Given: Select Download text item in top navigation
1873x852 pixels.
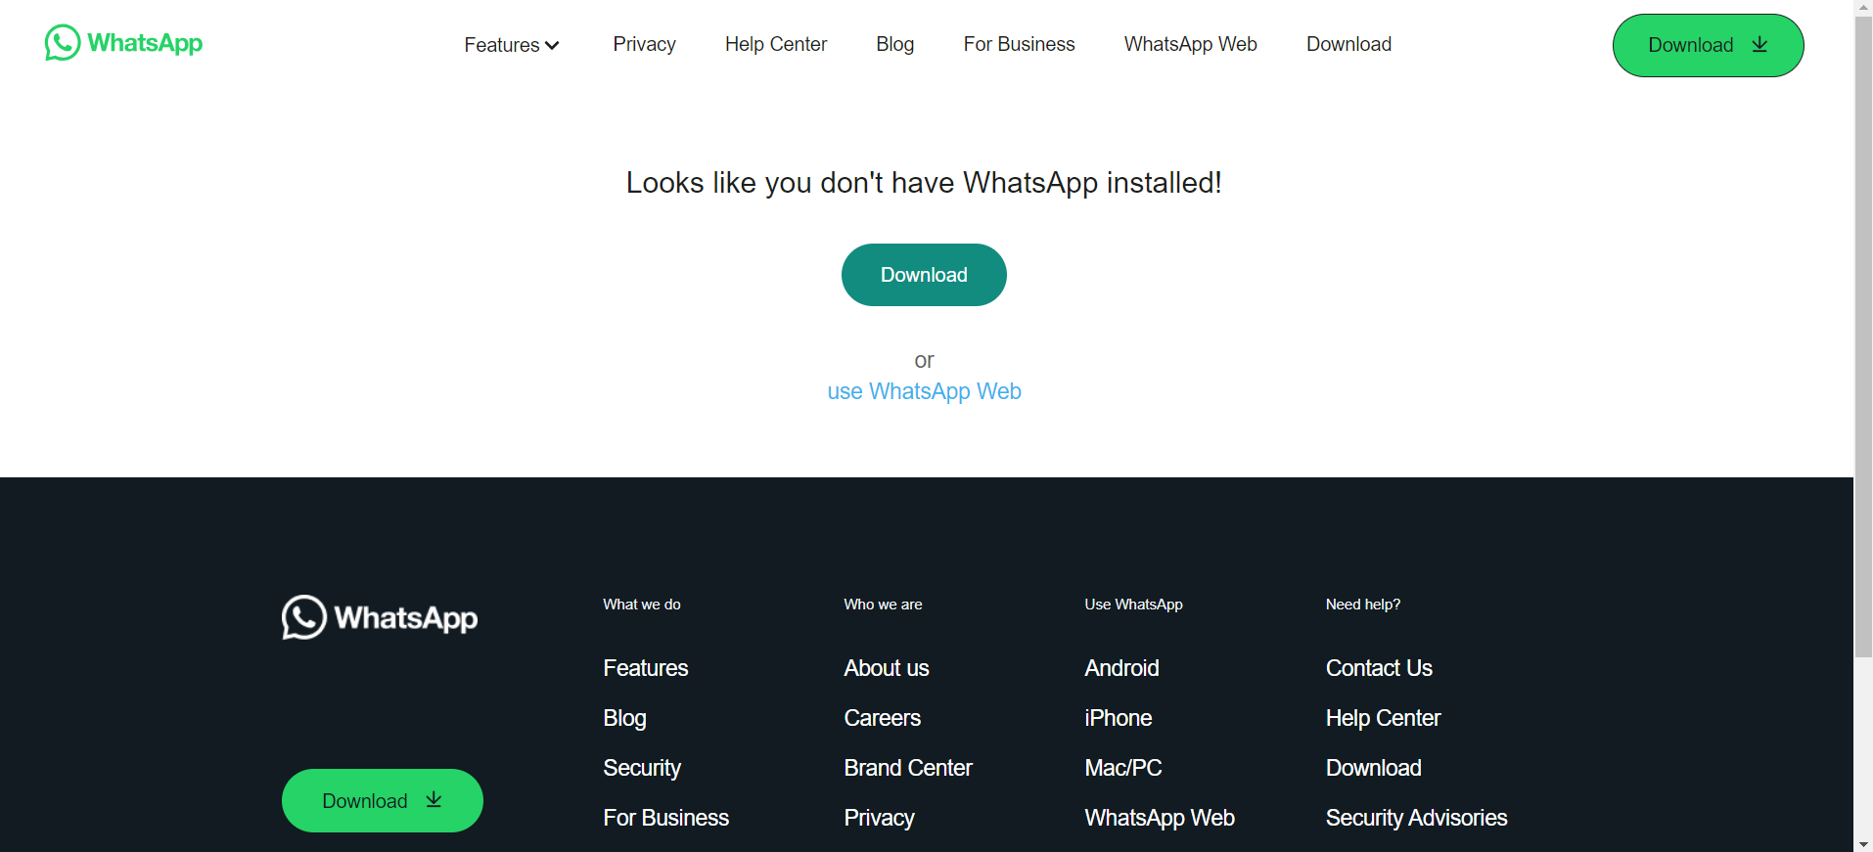Looking at the screenshot, I should coord(1348,44).
